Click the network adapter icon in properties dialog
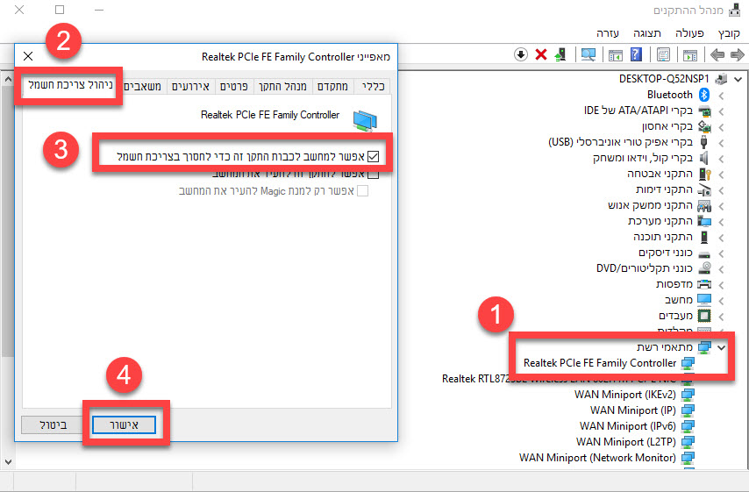This screenshot has height=492, width=749. coord(365,120)
